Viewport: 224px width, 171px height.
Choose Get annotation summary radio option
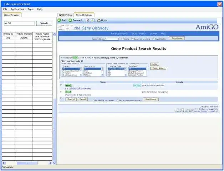pyautogui.click(x=118, y=100)
